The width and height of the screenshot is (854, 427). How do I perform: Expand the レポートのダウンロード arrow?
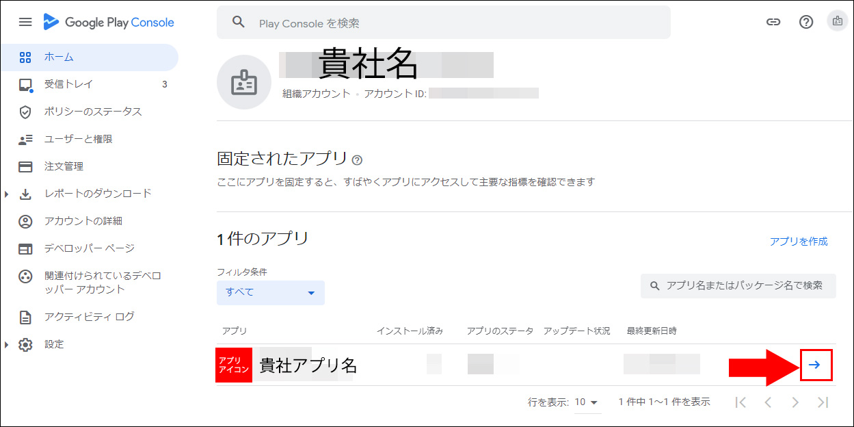[7, 194]
